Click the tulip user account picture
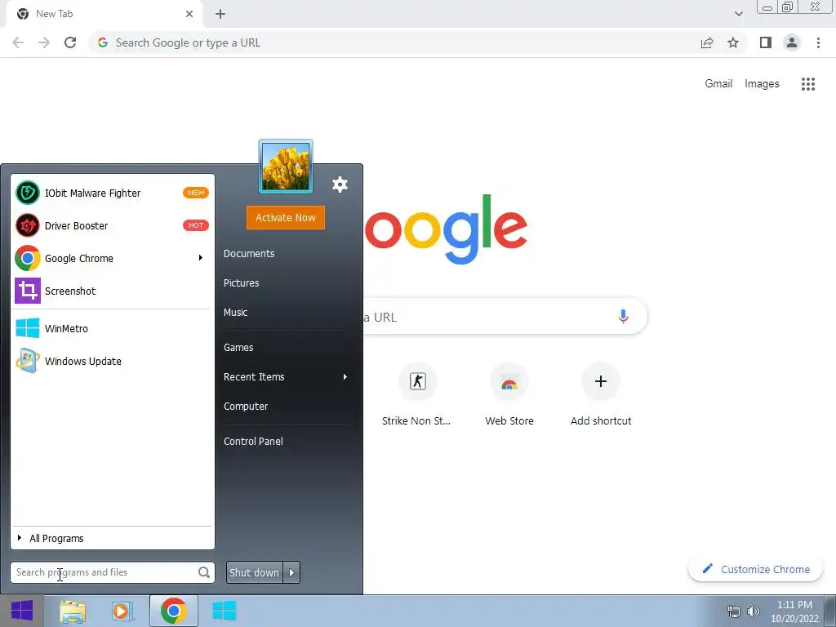The width and height of the screenshot is (836, 627). 285,167
